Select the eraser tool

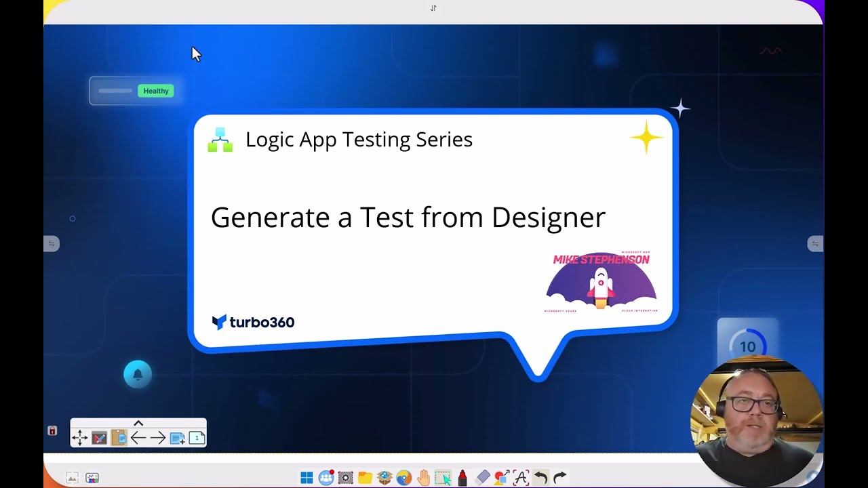(482, 478)
